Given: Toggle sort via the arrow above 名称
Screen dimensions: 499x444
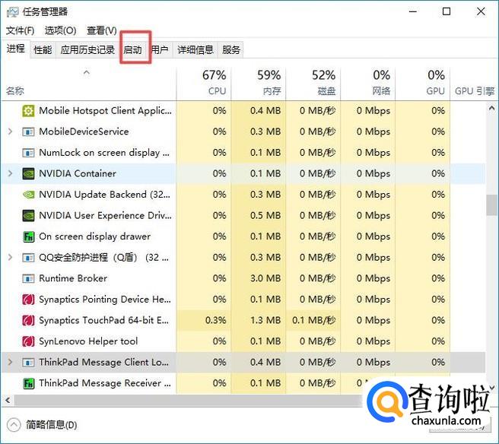Looking at the screenshot, I should (x=87, y=72).
